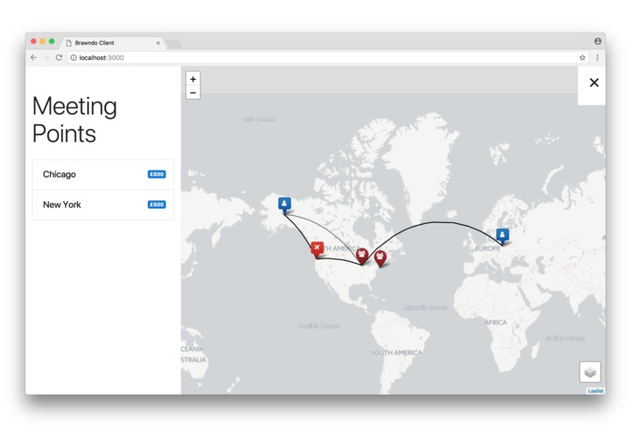This screenshot has height=448, width=631.
Task: Zoom in on the map
Action: point(193,79)
